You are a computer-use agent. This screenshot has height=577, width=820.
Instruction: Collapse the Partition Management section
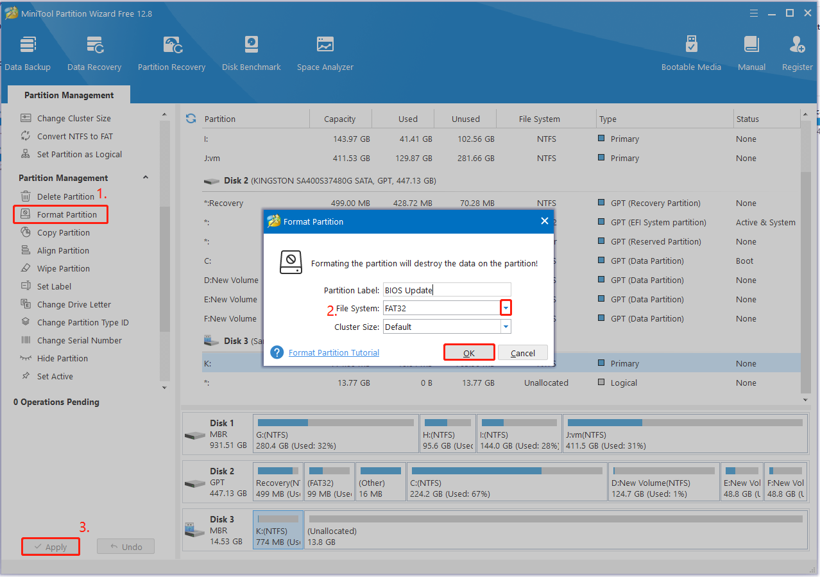point(145,178)
